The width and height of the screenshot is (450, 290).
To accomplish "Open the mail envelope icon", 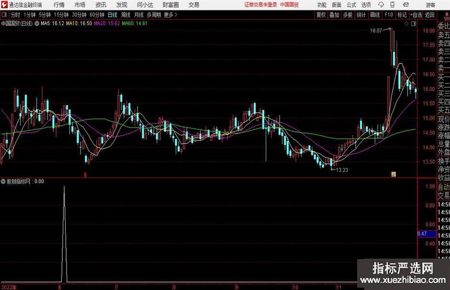I will click(406, 5).
